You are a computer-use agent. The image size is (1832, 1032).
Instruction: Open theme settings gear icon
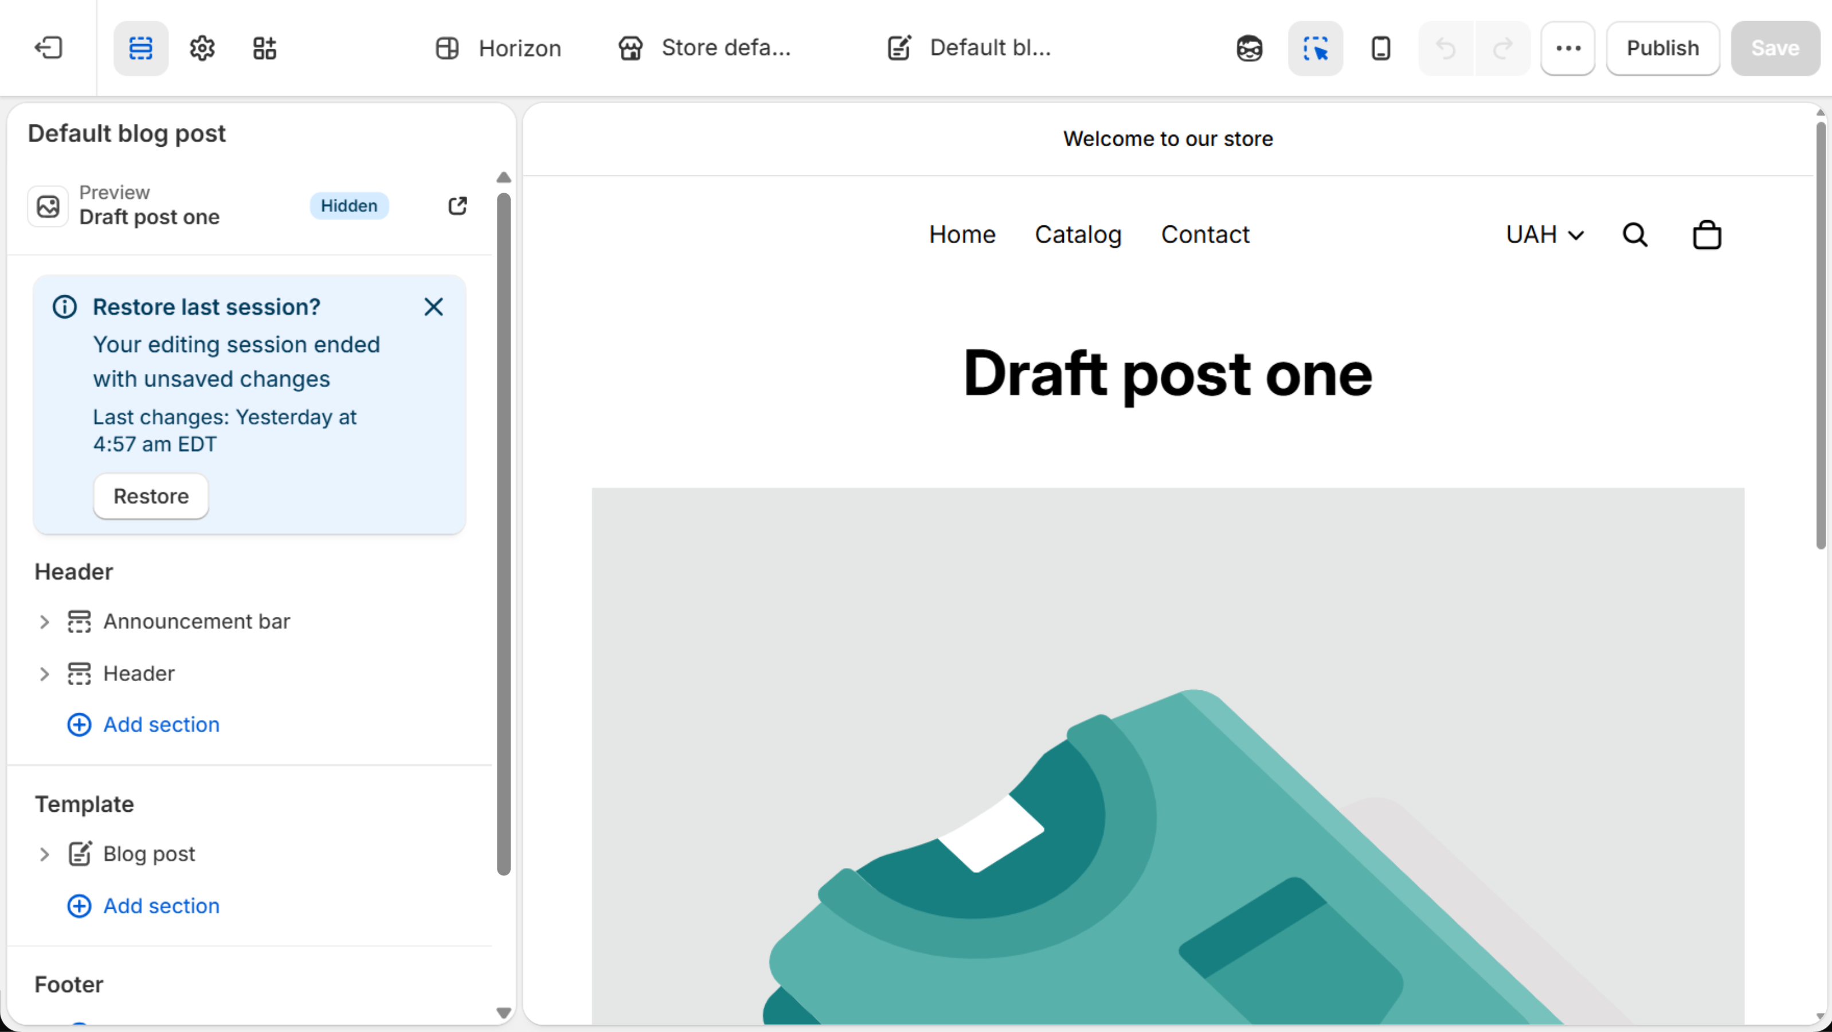coord(203,48)
